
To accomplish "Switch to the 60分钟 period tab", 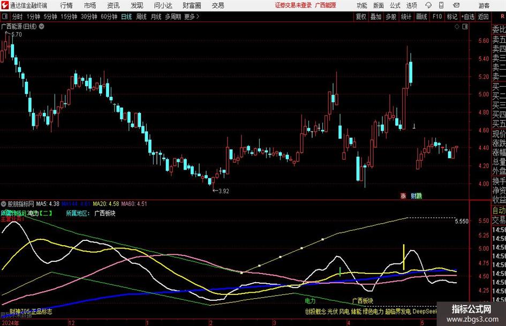I will pos(109,17).
